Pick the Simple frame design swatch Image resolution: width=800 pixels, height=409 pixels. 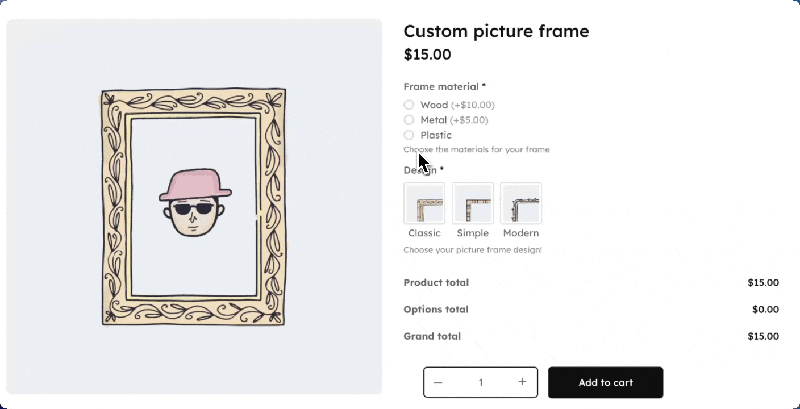473,203
